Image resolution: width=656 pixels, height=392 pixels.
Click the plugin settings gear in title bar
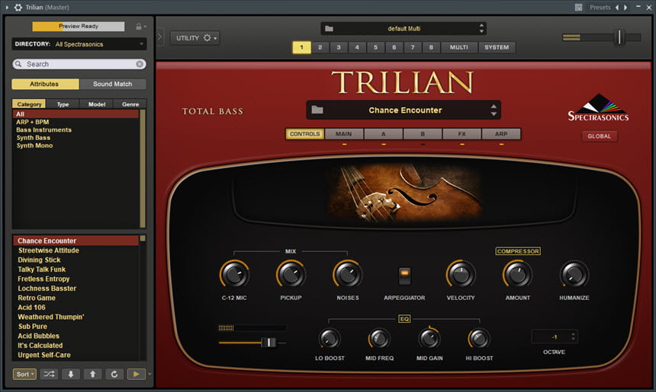(18, 7)
